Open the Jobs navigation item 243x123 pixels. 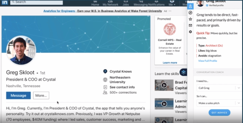[x=126, y=3]
